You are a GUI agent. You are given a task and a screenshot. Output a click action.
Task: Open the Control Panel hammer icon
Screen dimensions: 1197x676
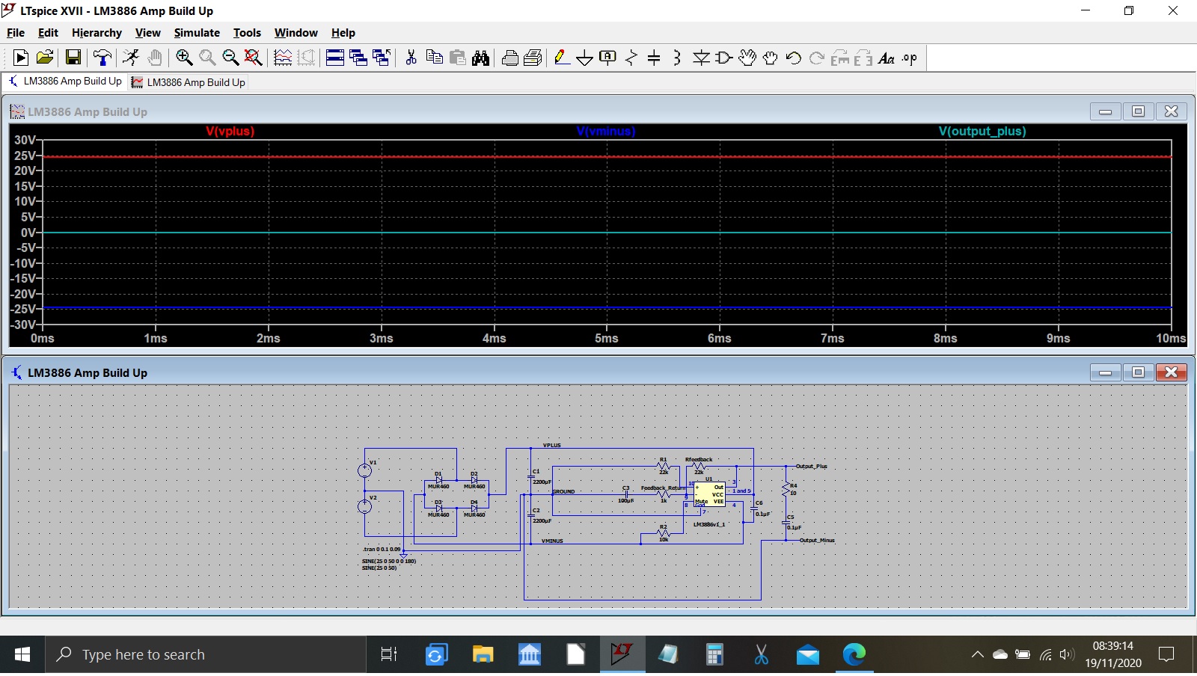102,58
